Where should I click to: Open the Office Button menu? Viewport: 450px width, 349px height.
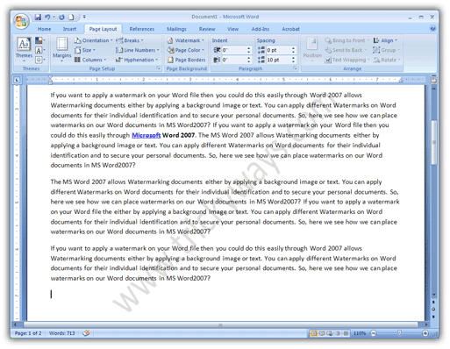pyautogui.click(x=21, y=22)
